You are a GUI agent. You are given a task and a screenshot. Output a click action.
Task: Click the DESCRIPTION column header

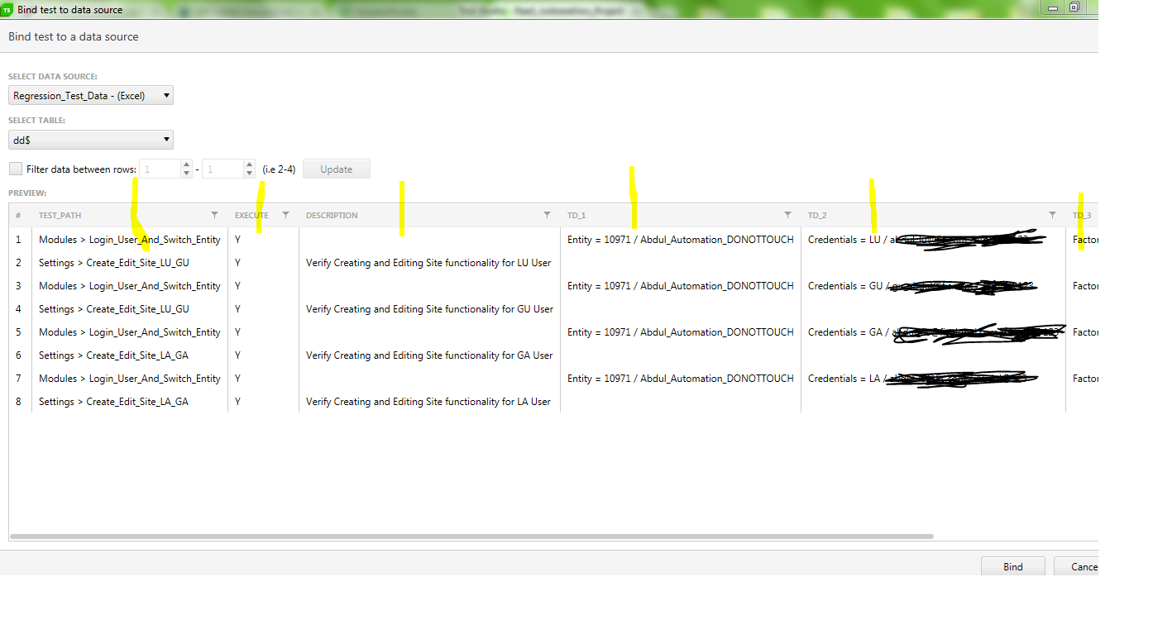coord(332,216)
